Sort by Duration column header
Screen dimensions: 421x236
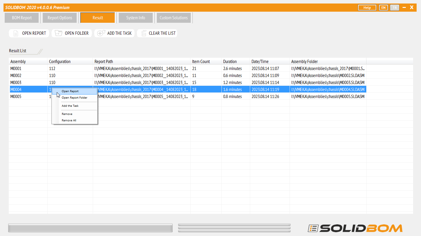point(236,62)
